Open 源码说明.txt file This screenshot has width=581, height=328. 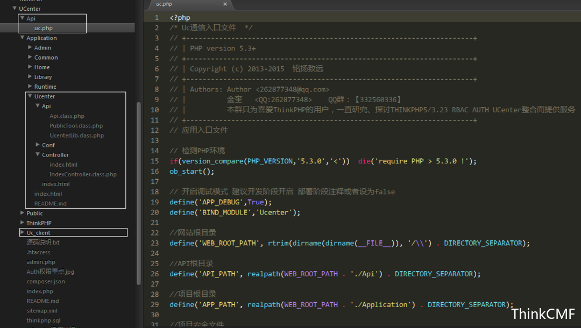click(x=43, y=242)
